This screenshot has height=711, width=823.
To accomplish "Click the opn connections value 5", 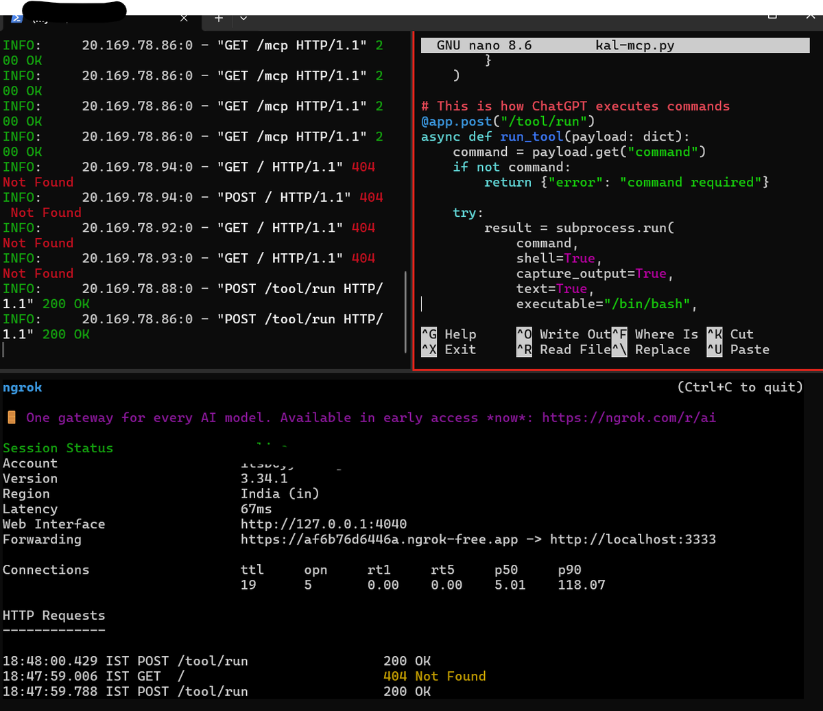I will click(x=308, y=585).
